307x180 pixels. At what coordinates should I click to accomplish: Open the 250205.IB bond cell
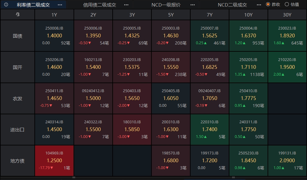click(248, 67)
